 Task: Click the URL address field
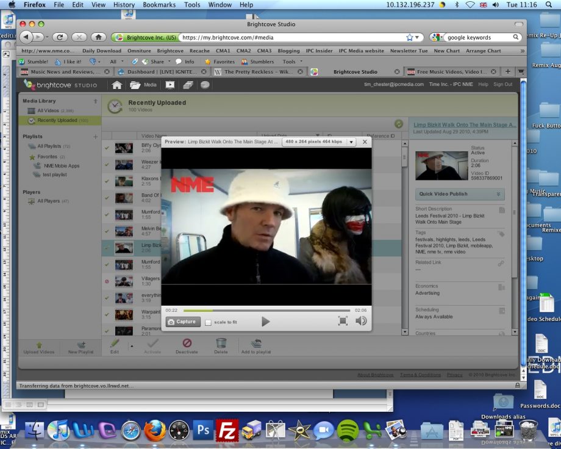pos(293,37)
